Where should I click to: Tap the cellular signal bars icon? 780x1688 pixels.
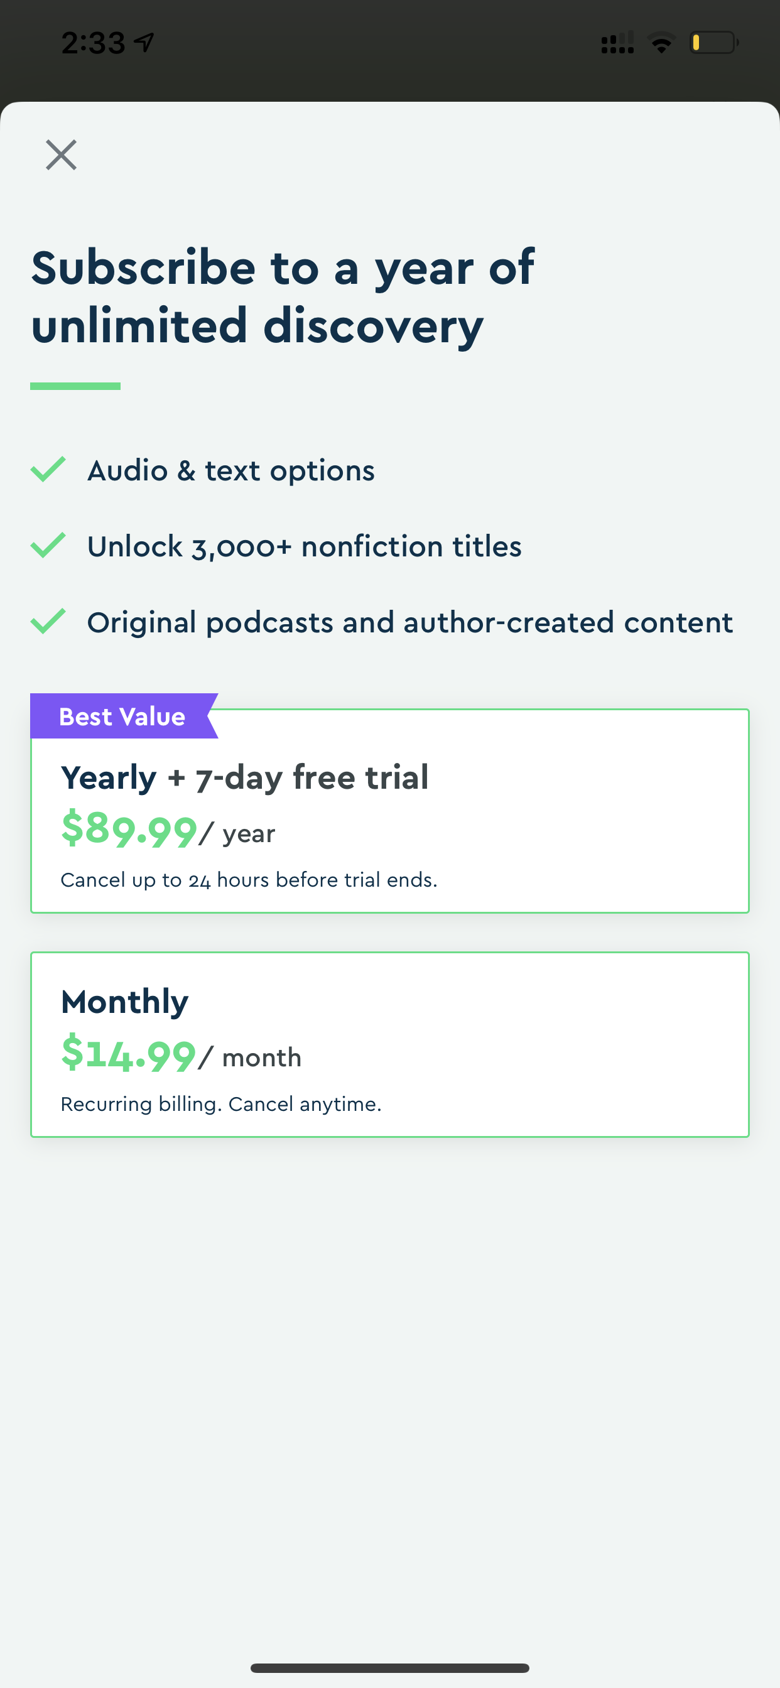[x=617, y=43]
